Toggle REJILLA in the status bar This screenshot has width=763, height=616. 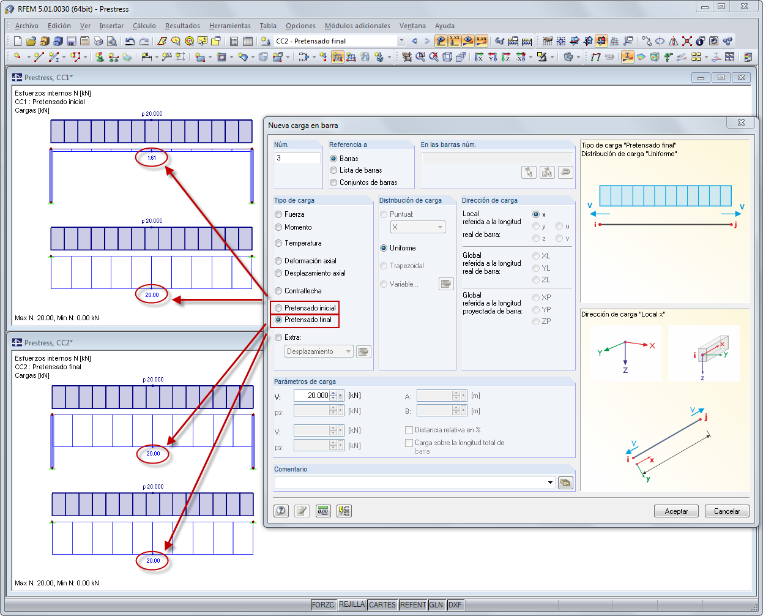(352, 604)
